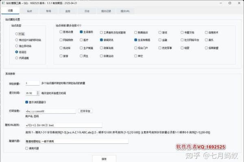Check the 机动车 checkbox

click(61, 48)
